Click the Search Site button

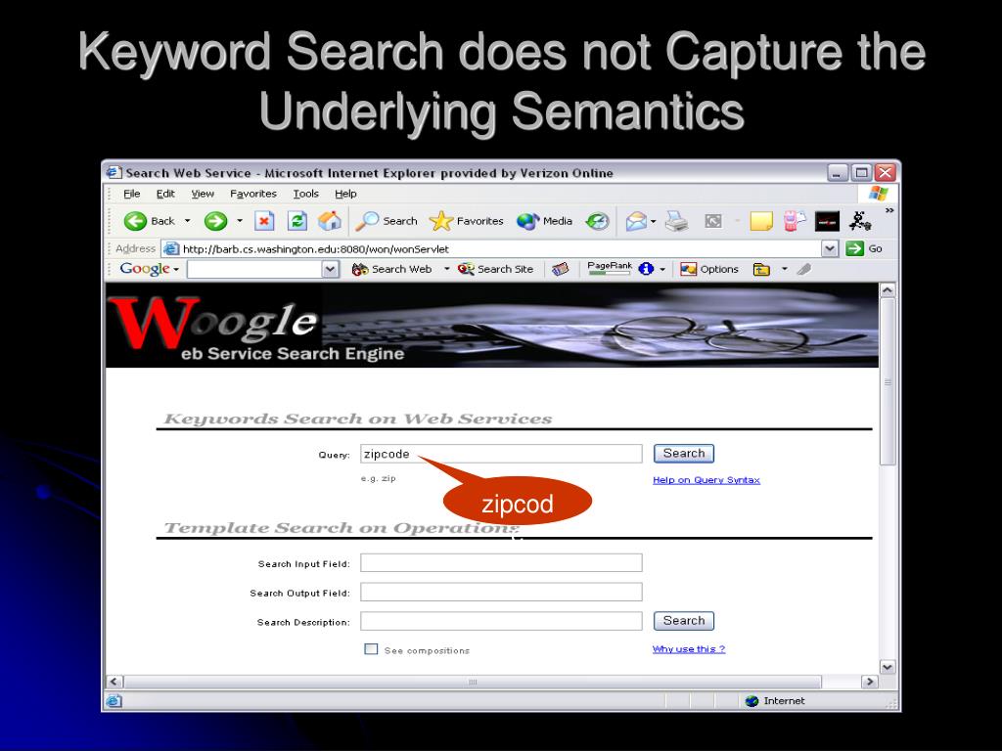pos(496,270)
